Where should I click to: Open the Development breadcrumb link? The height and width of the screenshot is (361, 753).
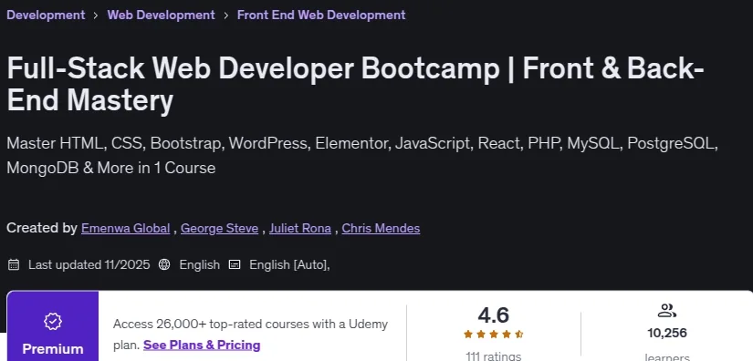pyautogui.click(x=46, y=15)
